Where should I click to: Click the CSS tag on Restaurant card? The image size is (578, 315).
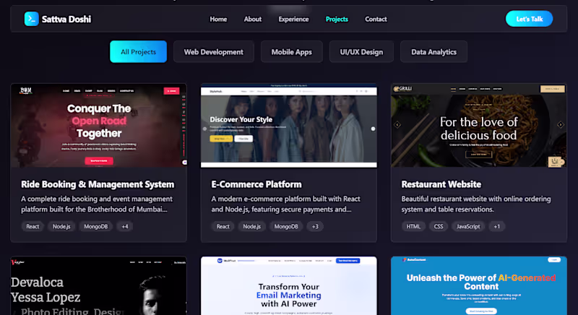439,226
